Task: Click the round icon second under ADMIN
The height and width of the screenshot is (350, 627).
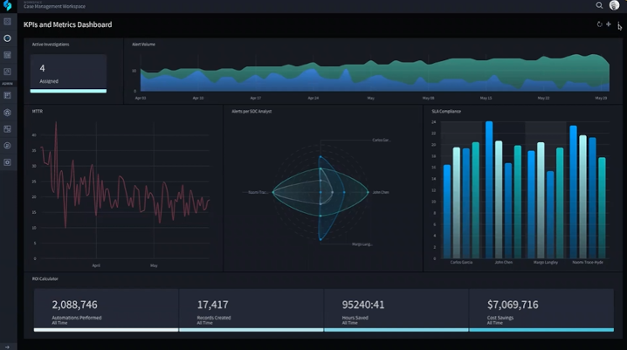Action: click(x=7, y=113)
